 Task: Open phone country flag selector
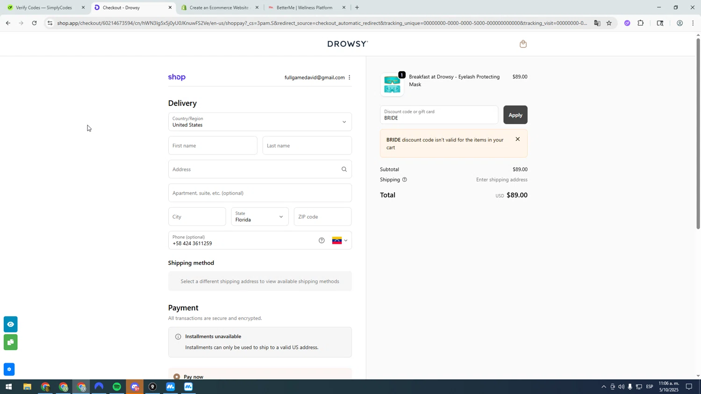340,240
